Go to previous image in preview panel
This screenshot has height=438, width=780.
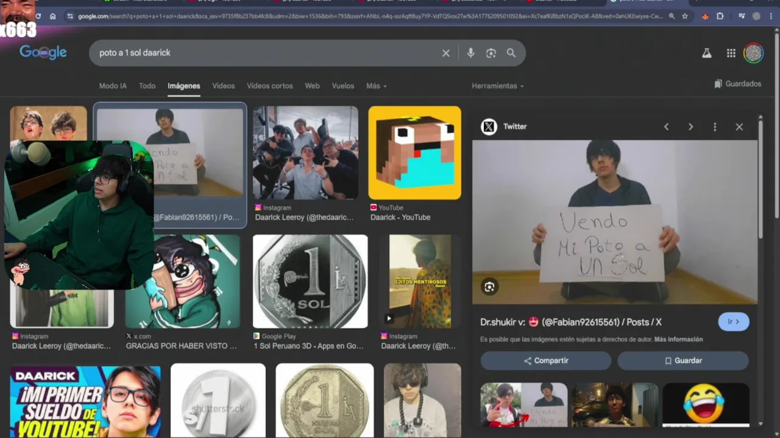click(x=666, y=127)
